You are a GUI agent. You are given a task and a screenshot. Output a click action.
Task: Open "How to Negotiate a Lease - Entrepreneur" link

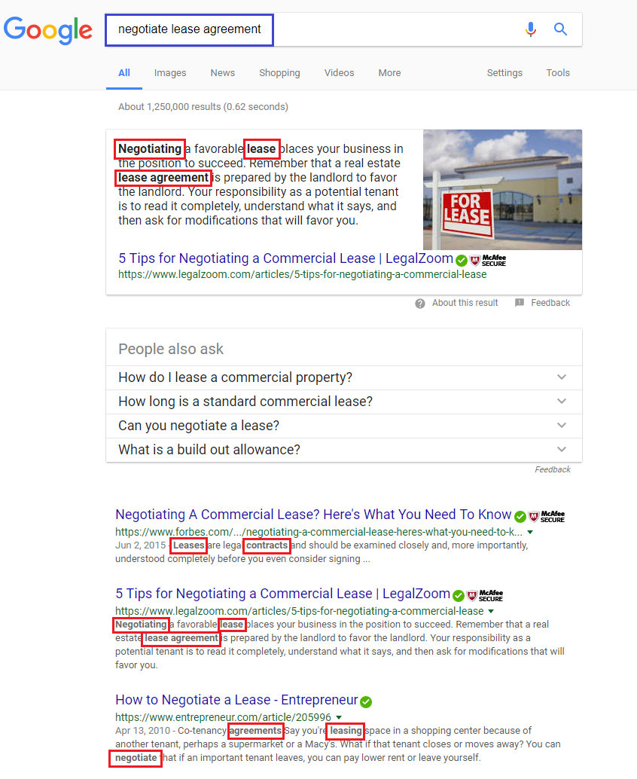[x=236, y=701]
